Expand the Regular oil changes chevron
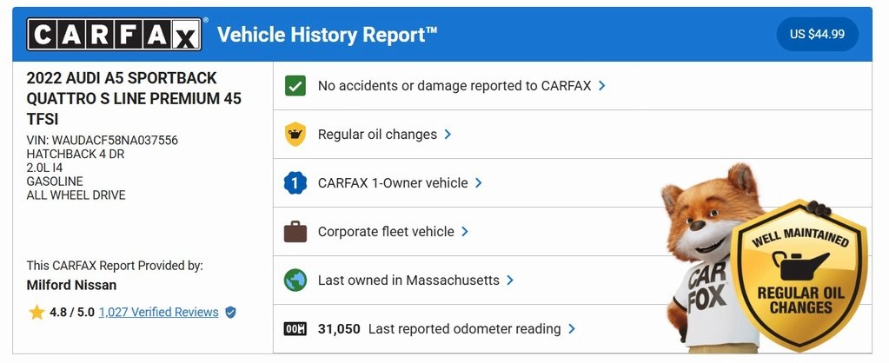889x363 pixels. pos(448,135)
